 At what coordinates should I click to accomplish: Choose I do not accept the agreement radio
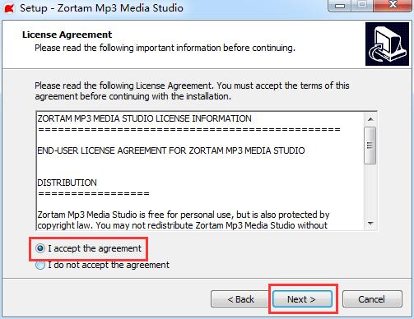[x=40, y=265]
